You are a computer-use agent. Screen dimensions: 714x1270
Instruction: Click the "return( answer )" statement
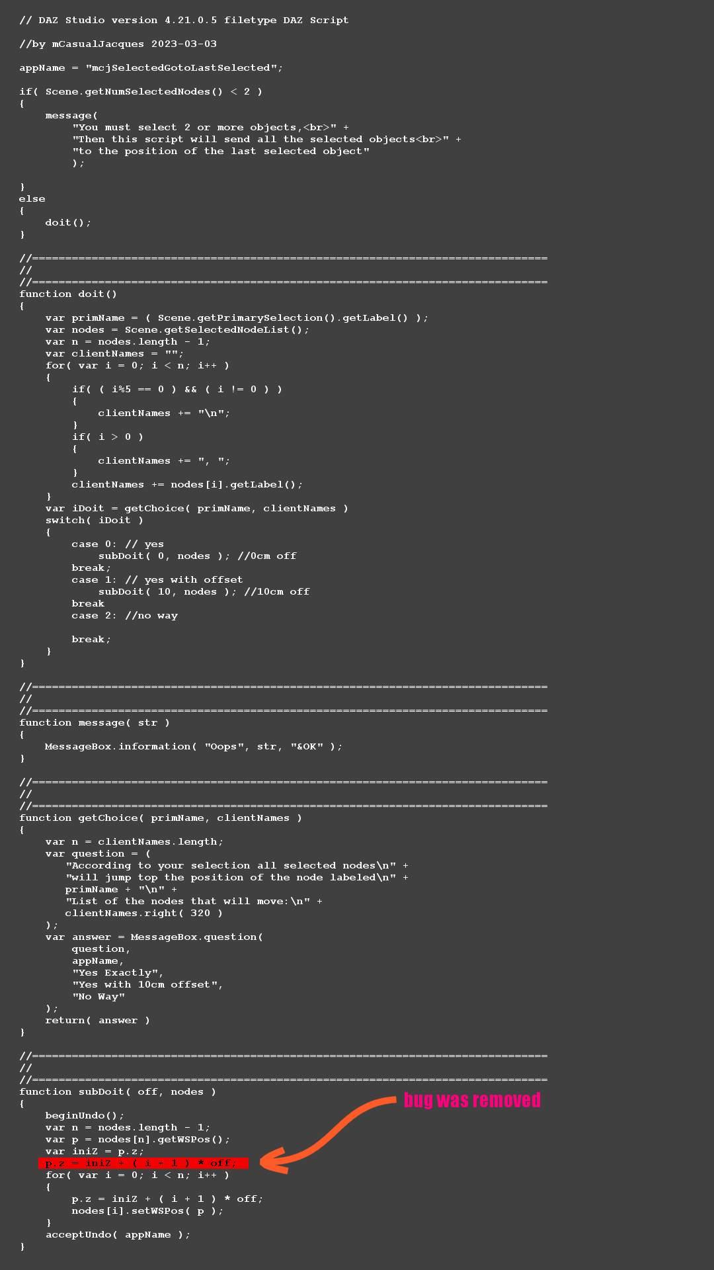tap(97, 1020)
